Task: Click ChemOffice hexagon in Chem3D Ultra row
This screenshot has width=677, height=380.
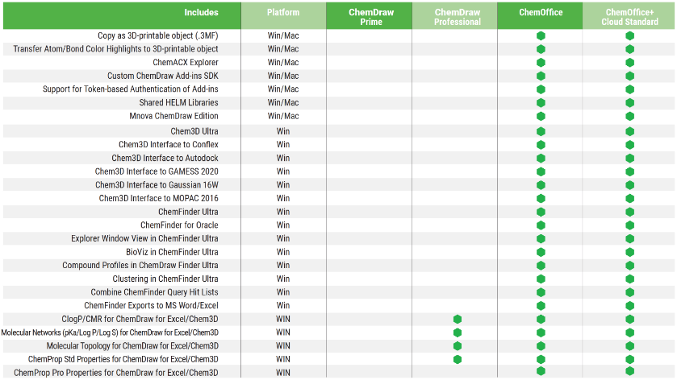Action: pos(541,131)
